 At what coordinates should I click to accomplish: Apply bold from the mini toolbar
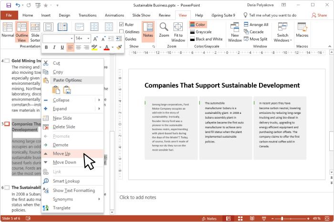tap(46, 47)
